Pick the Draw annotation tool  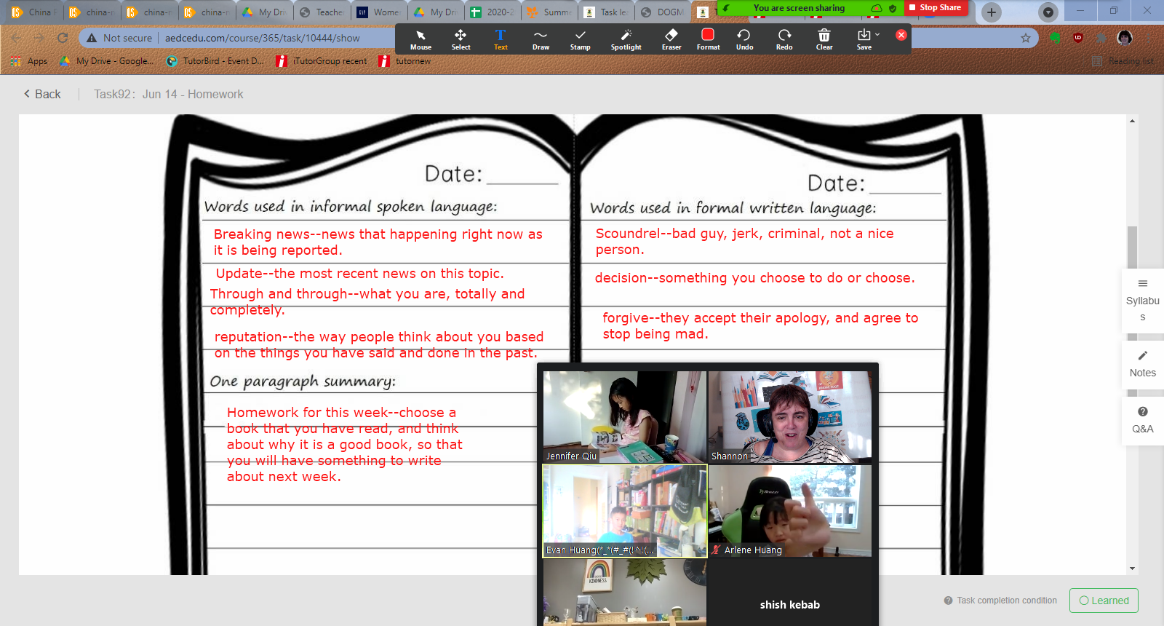pyautogui.click(x=541, y=39)
